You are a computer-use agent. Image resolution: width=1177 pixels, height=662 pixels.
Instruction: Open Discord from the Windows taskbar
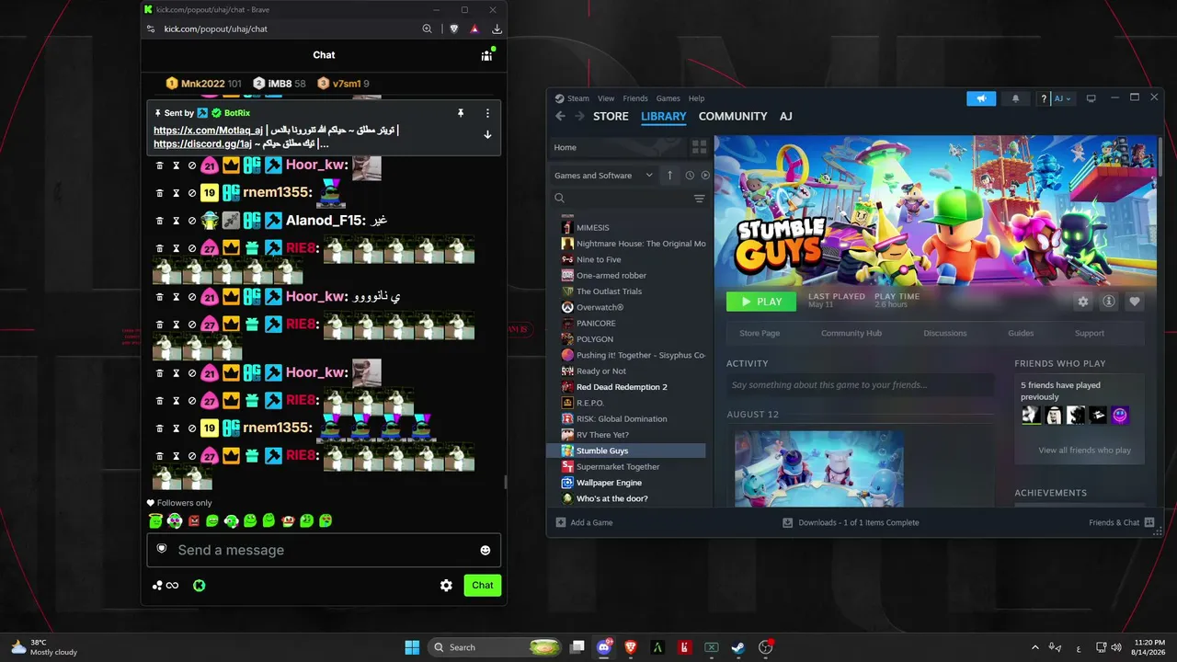pos(604,647)
